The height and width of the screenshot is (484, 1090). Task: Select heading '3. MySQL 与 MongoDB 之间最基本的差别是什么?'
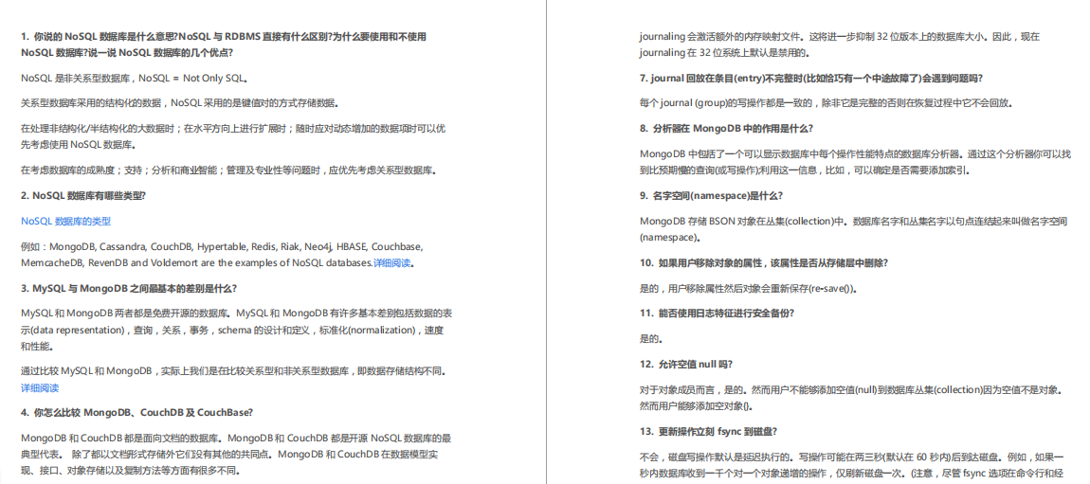click(x=129, y=288)
